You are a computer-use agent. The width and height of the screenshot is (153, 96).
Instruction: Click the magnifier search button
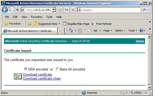[144, 10]
